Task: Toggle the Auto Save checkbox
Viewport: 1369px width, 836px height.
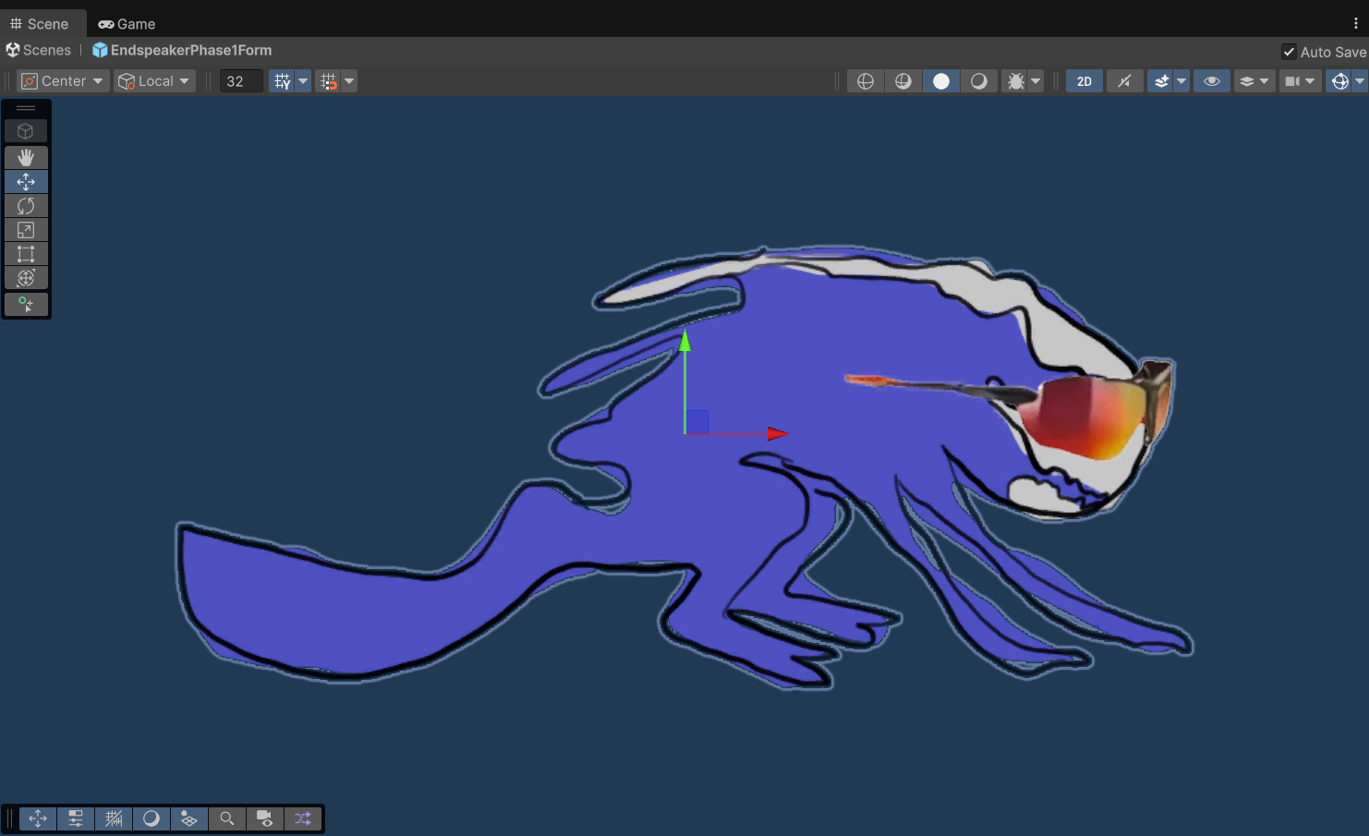Action: [1289, 52]
